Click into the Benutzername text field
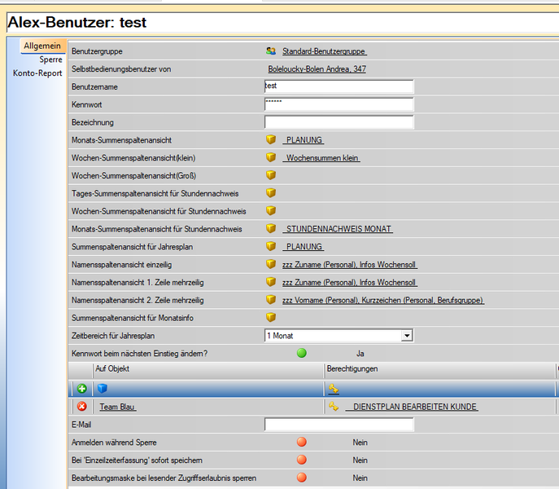 [338, 86]
